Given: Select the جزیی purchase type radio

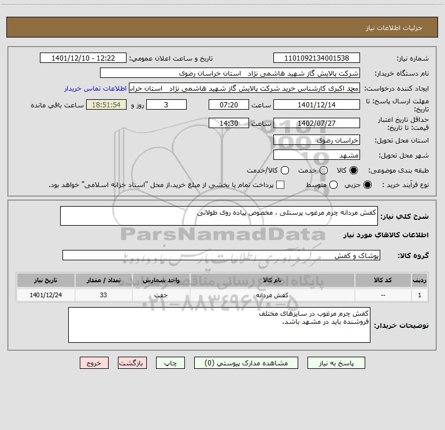Looking at the screenshot, I should (367, 185).
